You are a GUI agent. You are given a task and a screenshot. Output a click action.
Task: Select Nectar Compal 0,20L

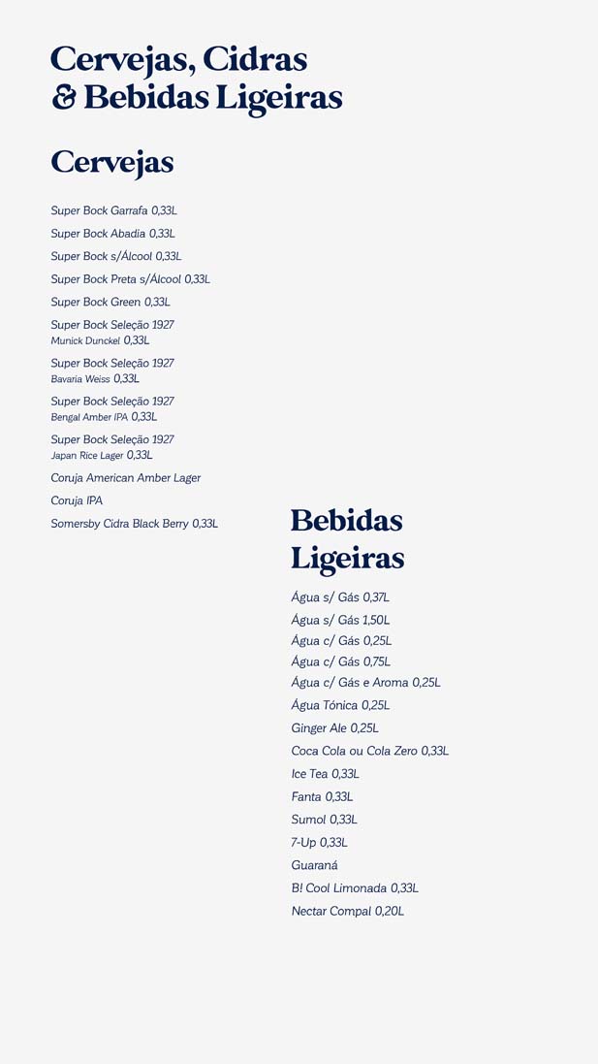[x=347, y=912]
